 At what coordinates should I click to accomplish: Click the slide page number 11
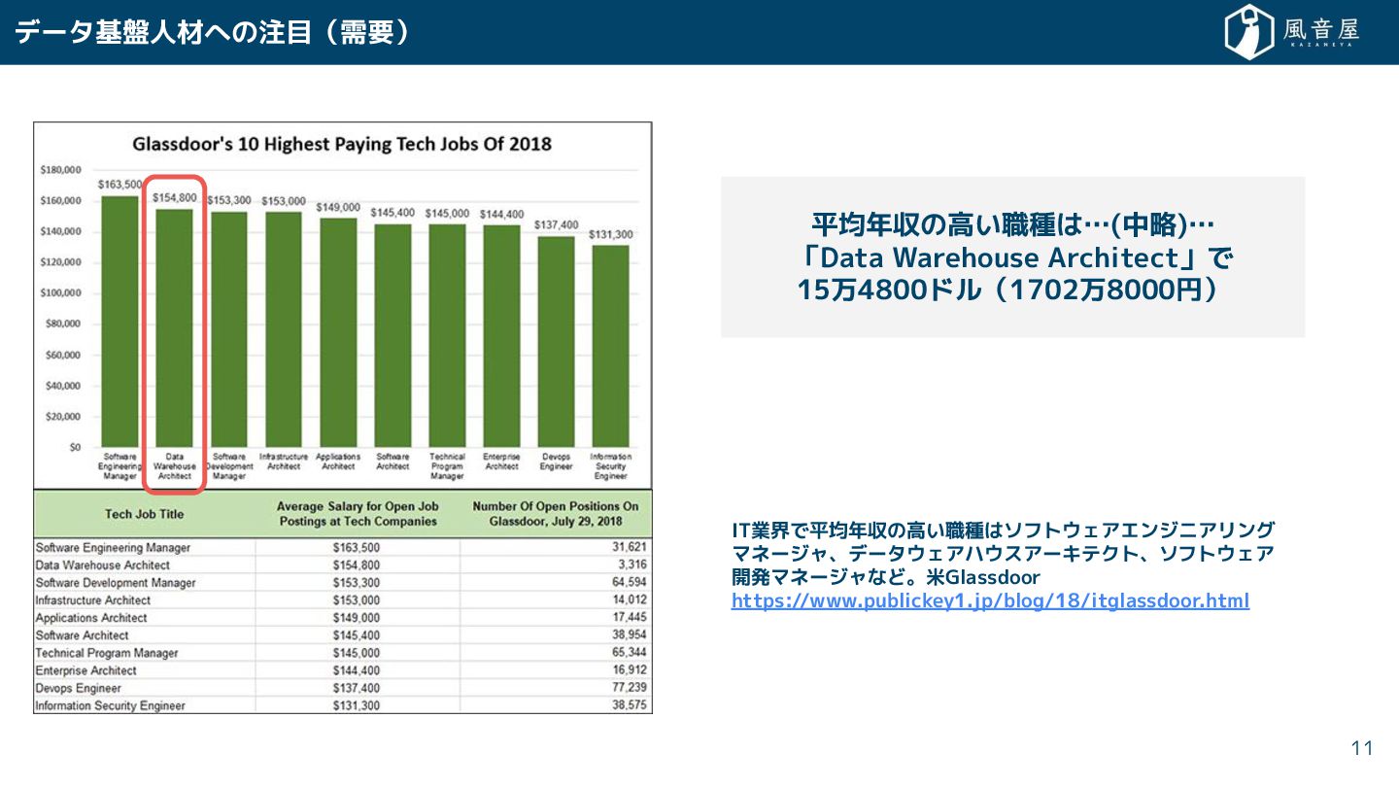pos(1362,748)
